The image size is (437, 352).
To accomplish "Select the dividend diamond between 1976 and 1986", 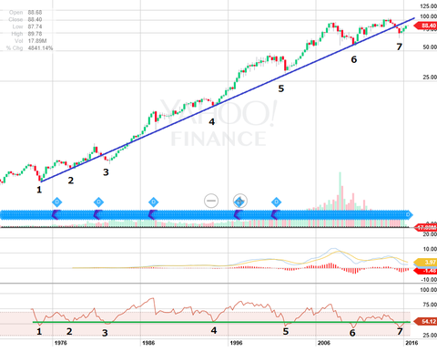I will (98, 202).
